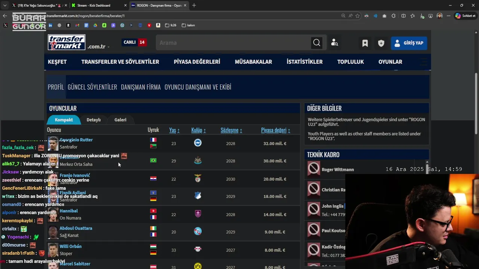The image size is (479, 269).
Task: Open the fc26 bookmarks folder
Action: tap(170, 25)
